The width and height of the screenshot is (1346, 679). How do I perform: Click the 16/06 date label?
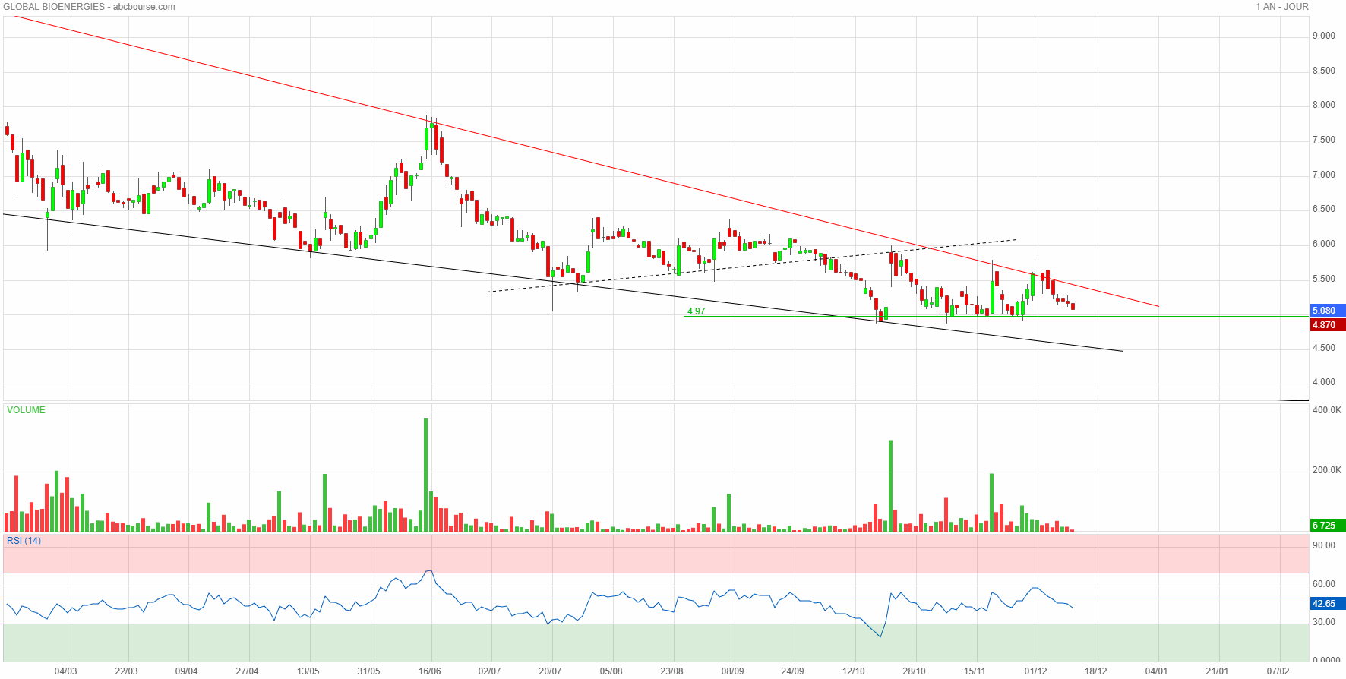(430, 671)
